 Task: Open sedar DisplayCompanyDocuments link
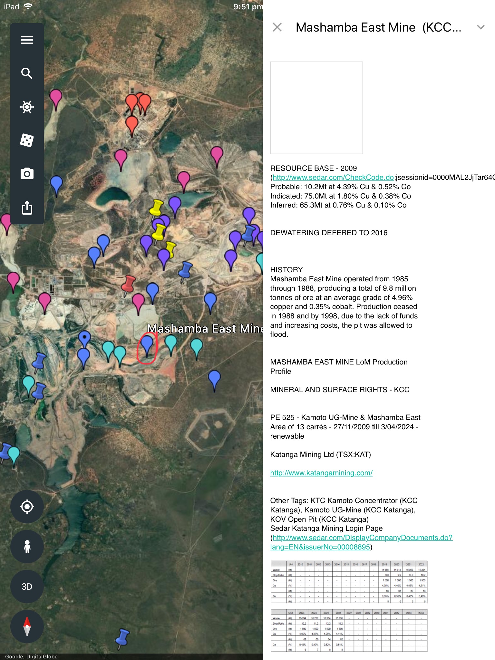[x=362, y=542]
